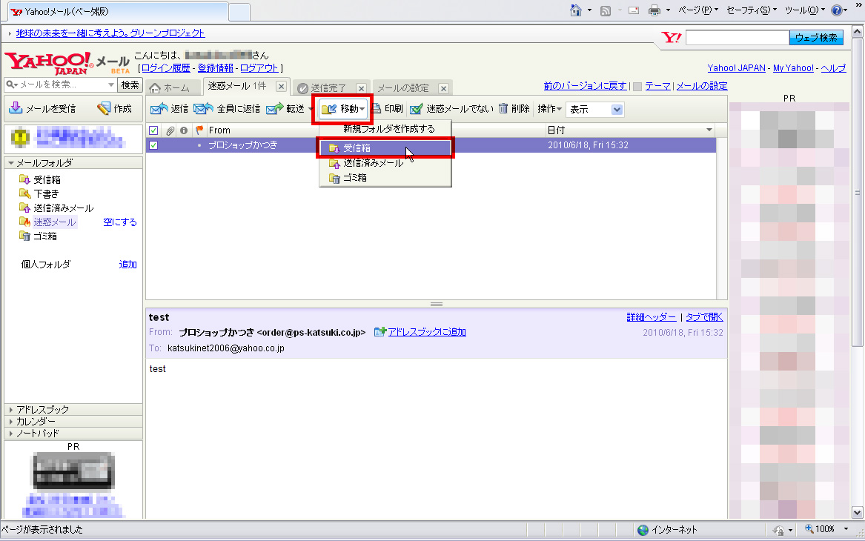865x541 pixels.
Task: Switch to the 迷惑メール 1件 tab
Action: (x=237, y=86)
